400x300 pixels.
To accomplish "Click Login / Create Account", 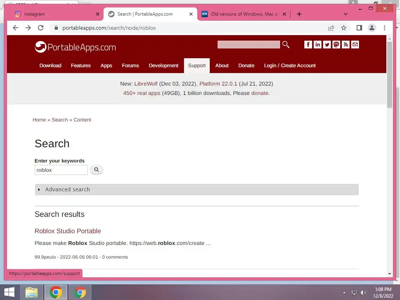I will [290, 66].
